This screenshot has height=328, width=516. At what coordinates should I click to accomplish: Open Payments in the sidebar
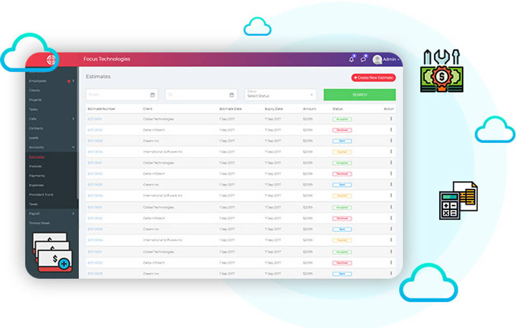tap(37, 176)
